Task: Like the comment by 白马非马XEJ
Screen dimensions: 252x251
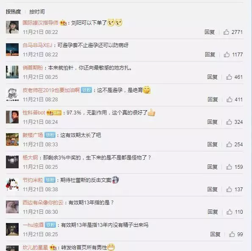Action: point(227,55)
